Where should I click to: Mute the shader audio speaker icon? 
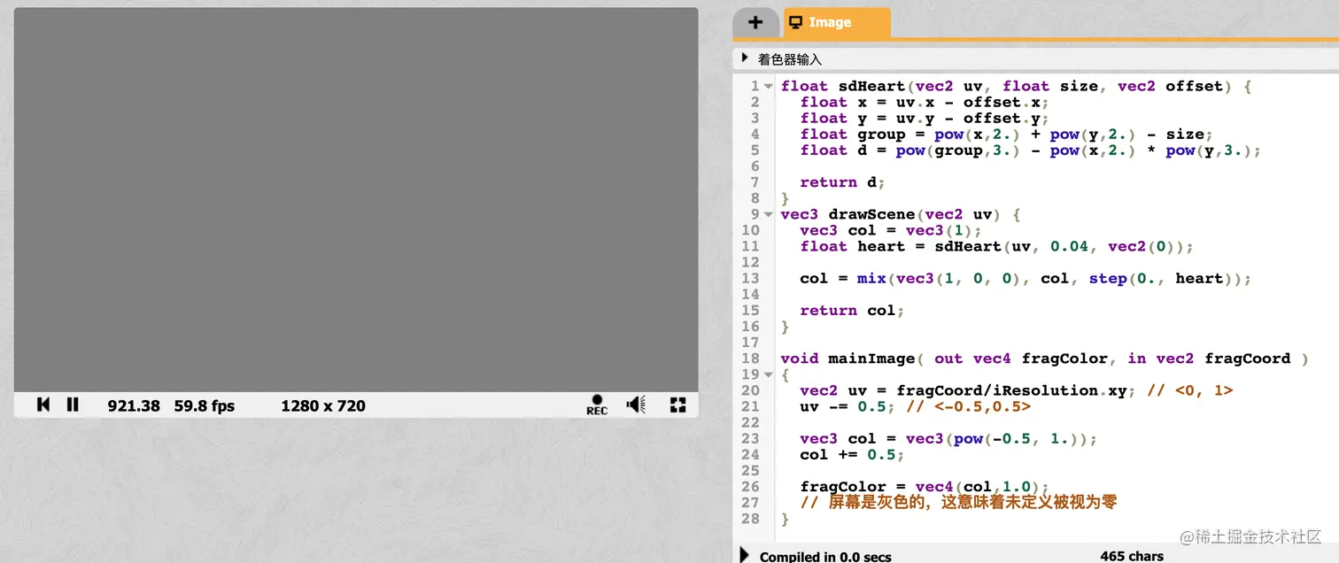coord(637,405)
